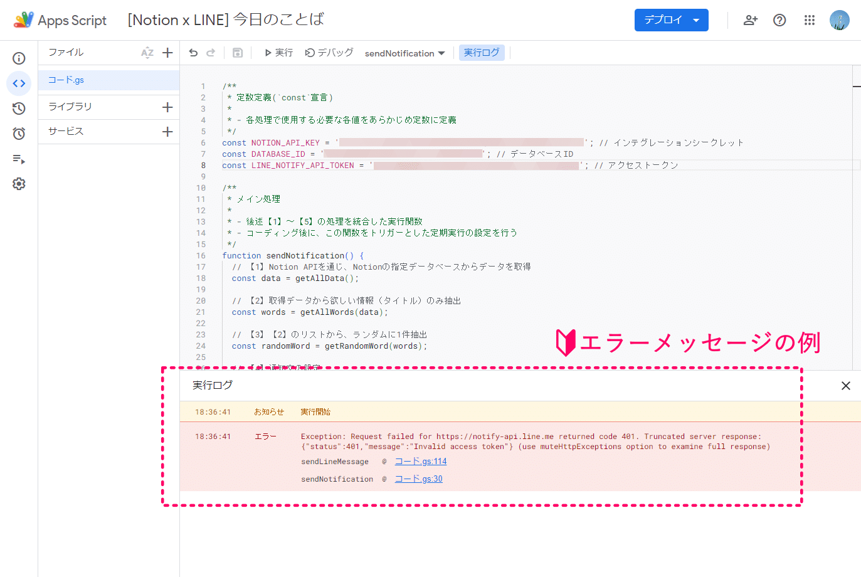This screenshot has width=861, height=577.
Task: Click const words = getAllWords(data) line
Action: click(310, 312)
